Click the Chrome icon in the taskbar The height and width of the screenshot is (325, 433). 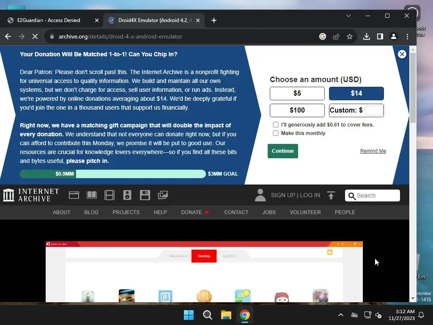[245, 315]
